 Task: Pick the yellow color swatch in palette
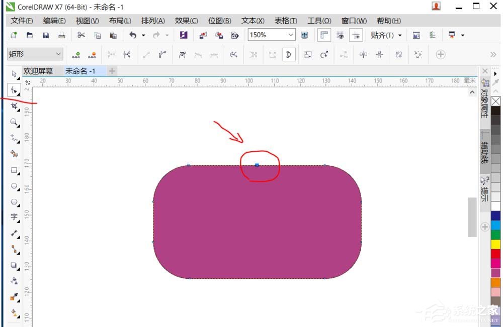495,245
